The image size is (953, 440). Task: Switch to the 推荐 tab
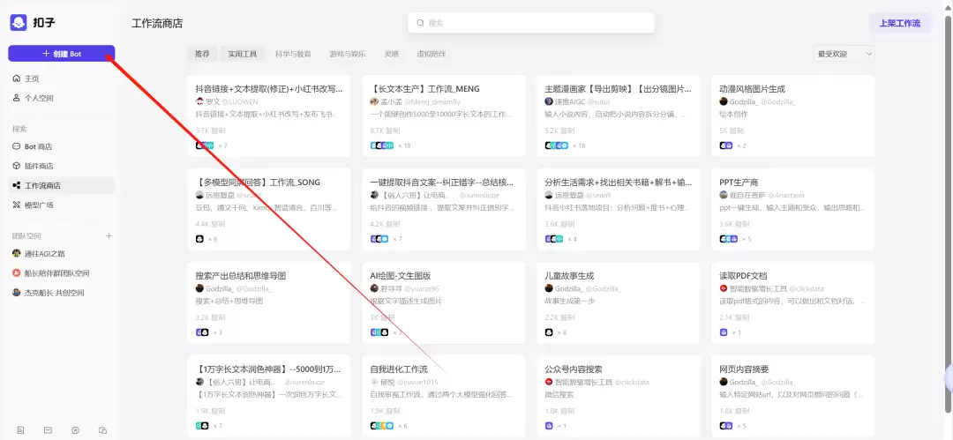pos(202,54)
